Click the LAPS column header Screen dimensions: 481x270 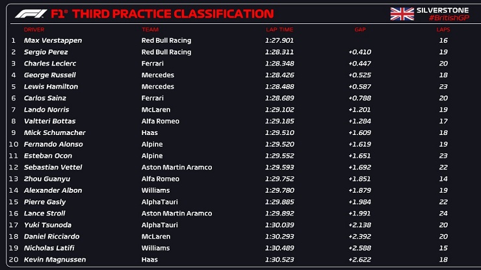(x=443, y=29)
